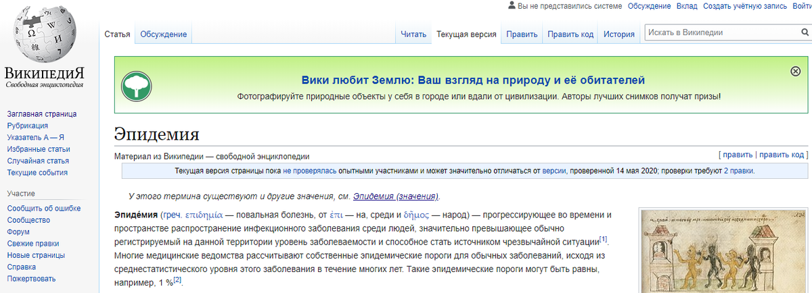Click 'Материал из Википедии' subtitle text
This screenshot has width=812, height=293.
pos(212,156)
